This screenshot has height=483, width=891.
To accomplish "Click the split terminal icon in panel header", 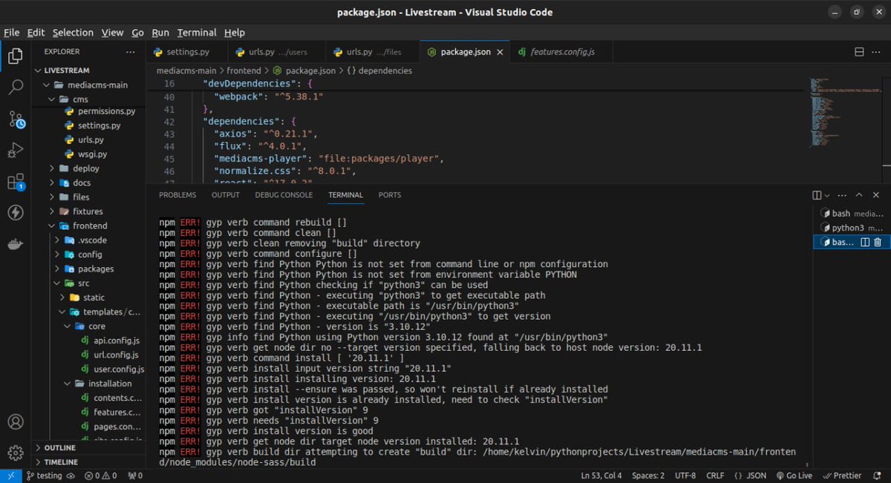I will tap(817, 195).
